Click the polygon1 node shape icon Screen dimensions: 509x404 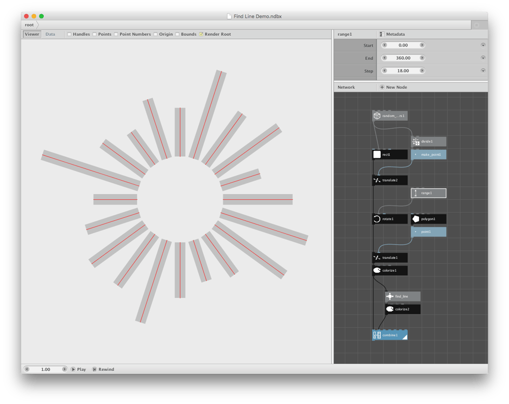click(x=415, y=219)
